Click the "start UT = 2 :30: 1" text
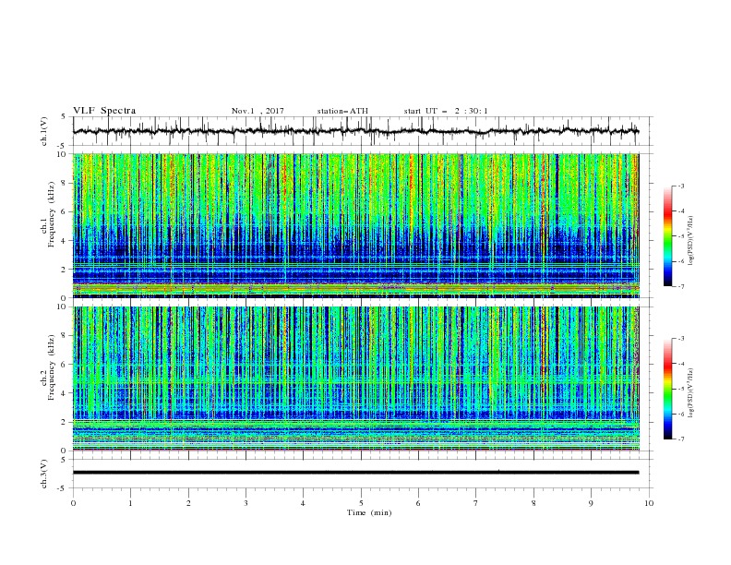 446,111
